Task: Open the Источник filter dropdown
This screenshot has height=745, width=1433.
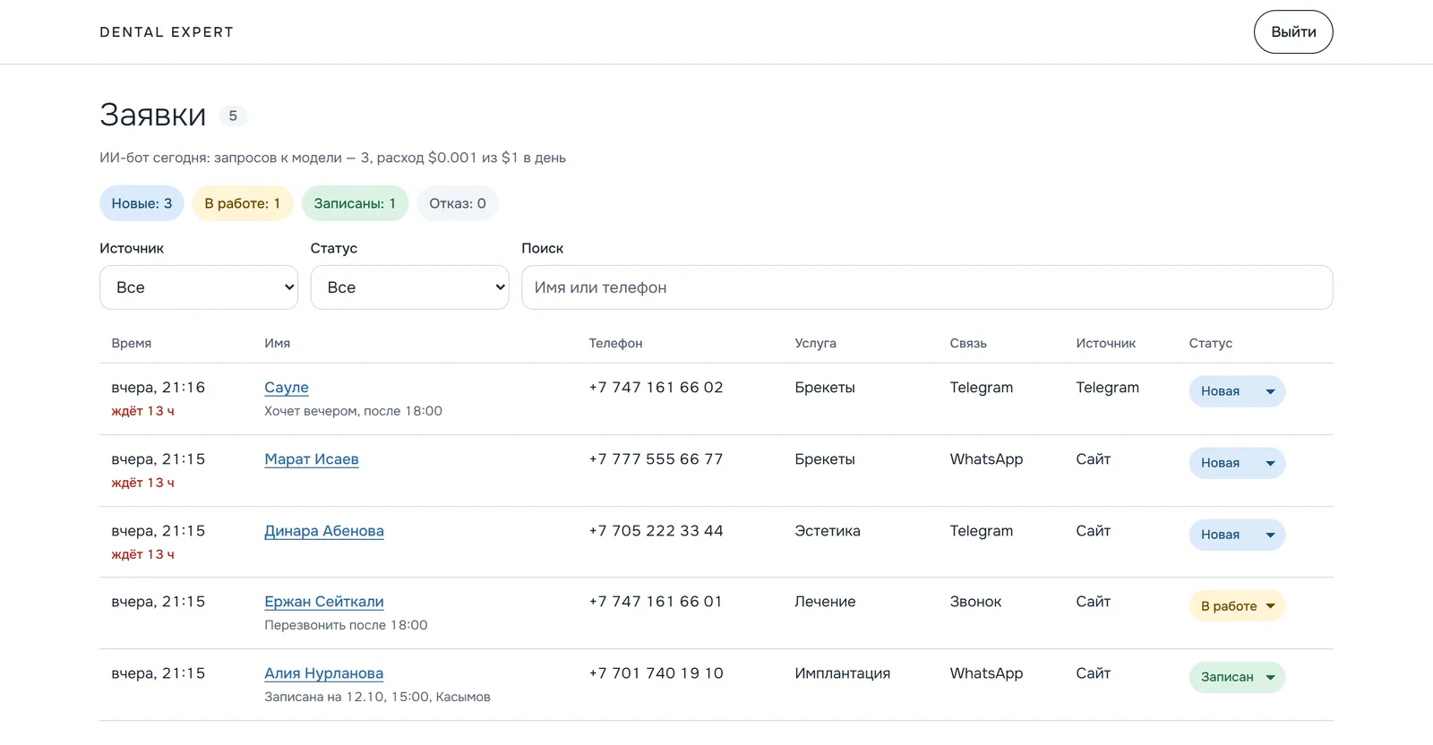Action: 199,287
